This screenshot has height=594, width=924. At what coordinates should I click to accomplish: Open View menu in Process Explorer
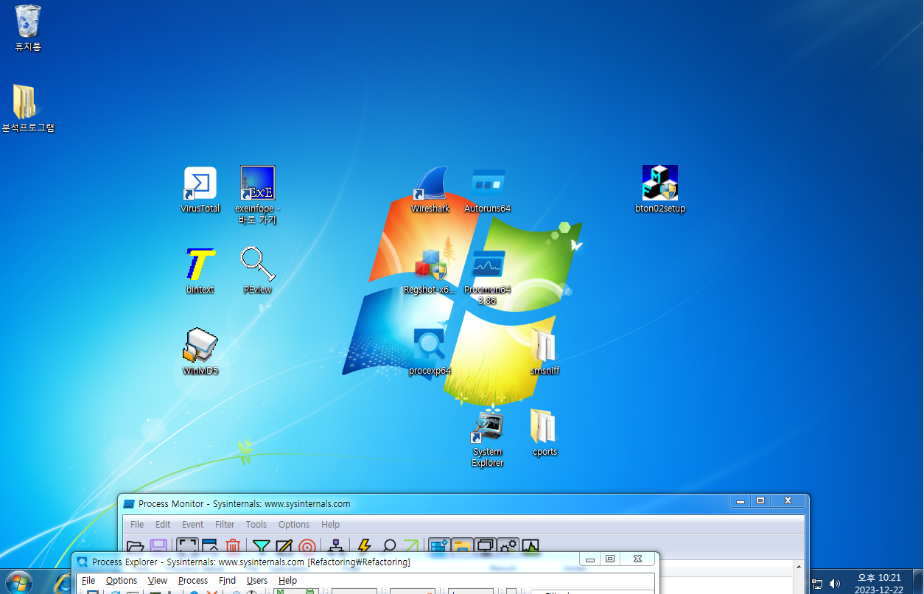(x=158, y=581)
